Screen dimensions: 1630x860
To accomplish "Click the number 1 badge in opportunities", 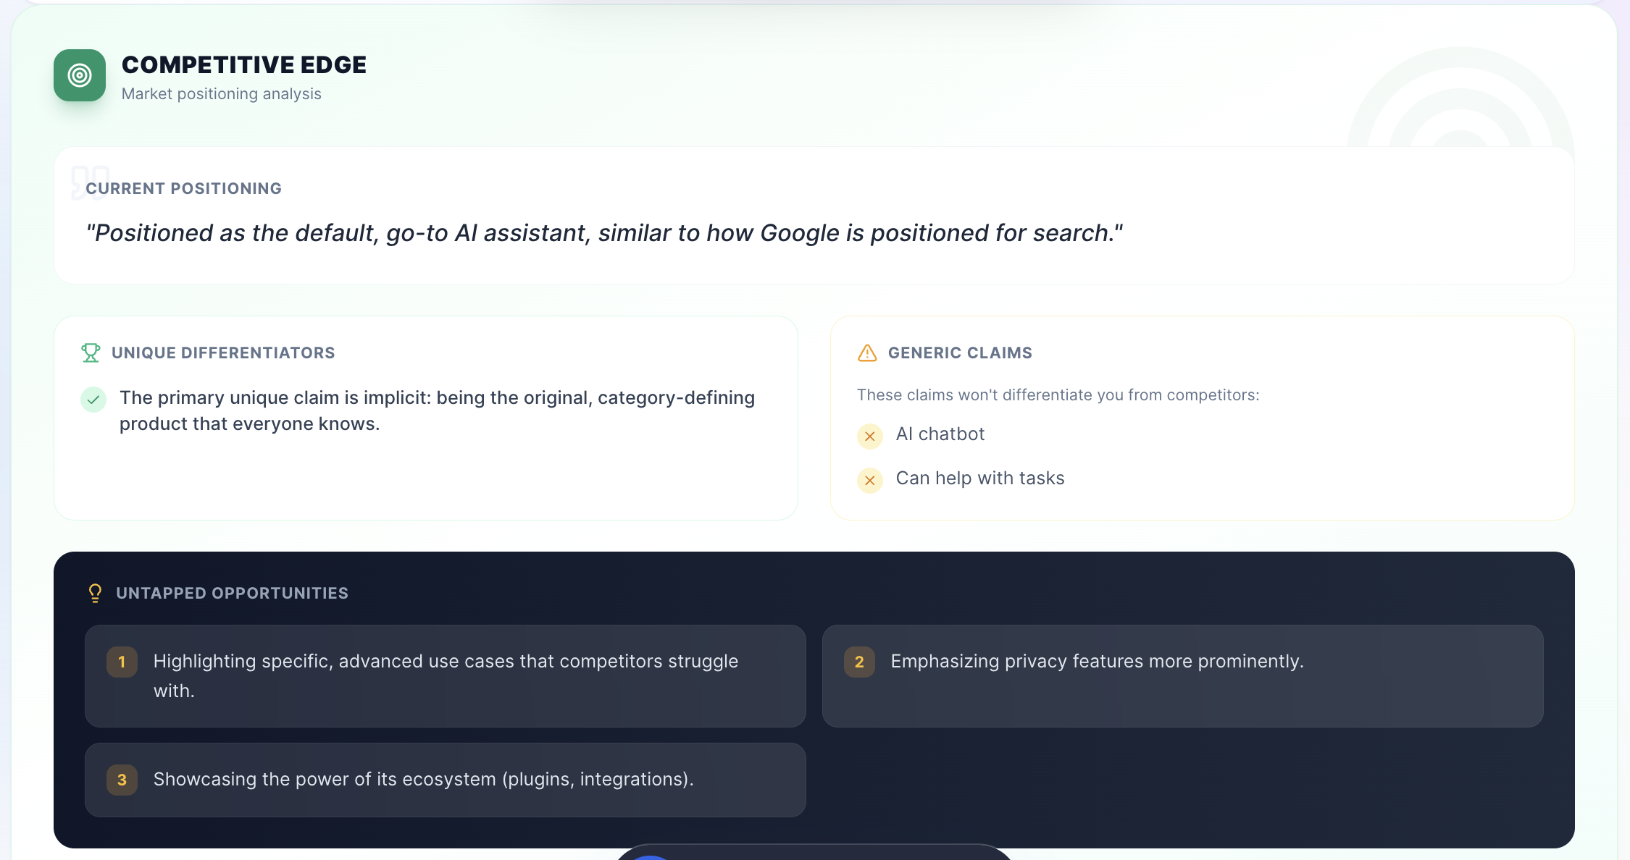I will point(122,662).
